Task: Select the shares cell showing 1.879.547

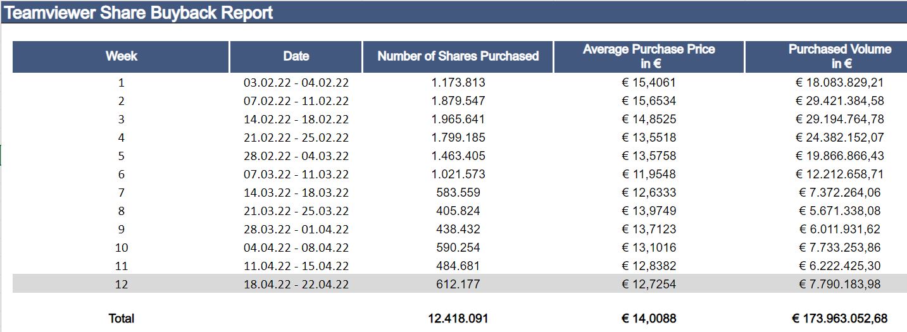Action: 458,101
